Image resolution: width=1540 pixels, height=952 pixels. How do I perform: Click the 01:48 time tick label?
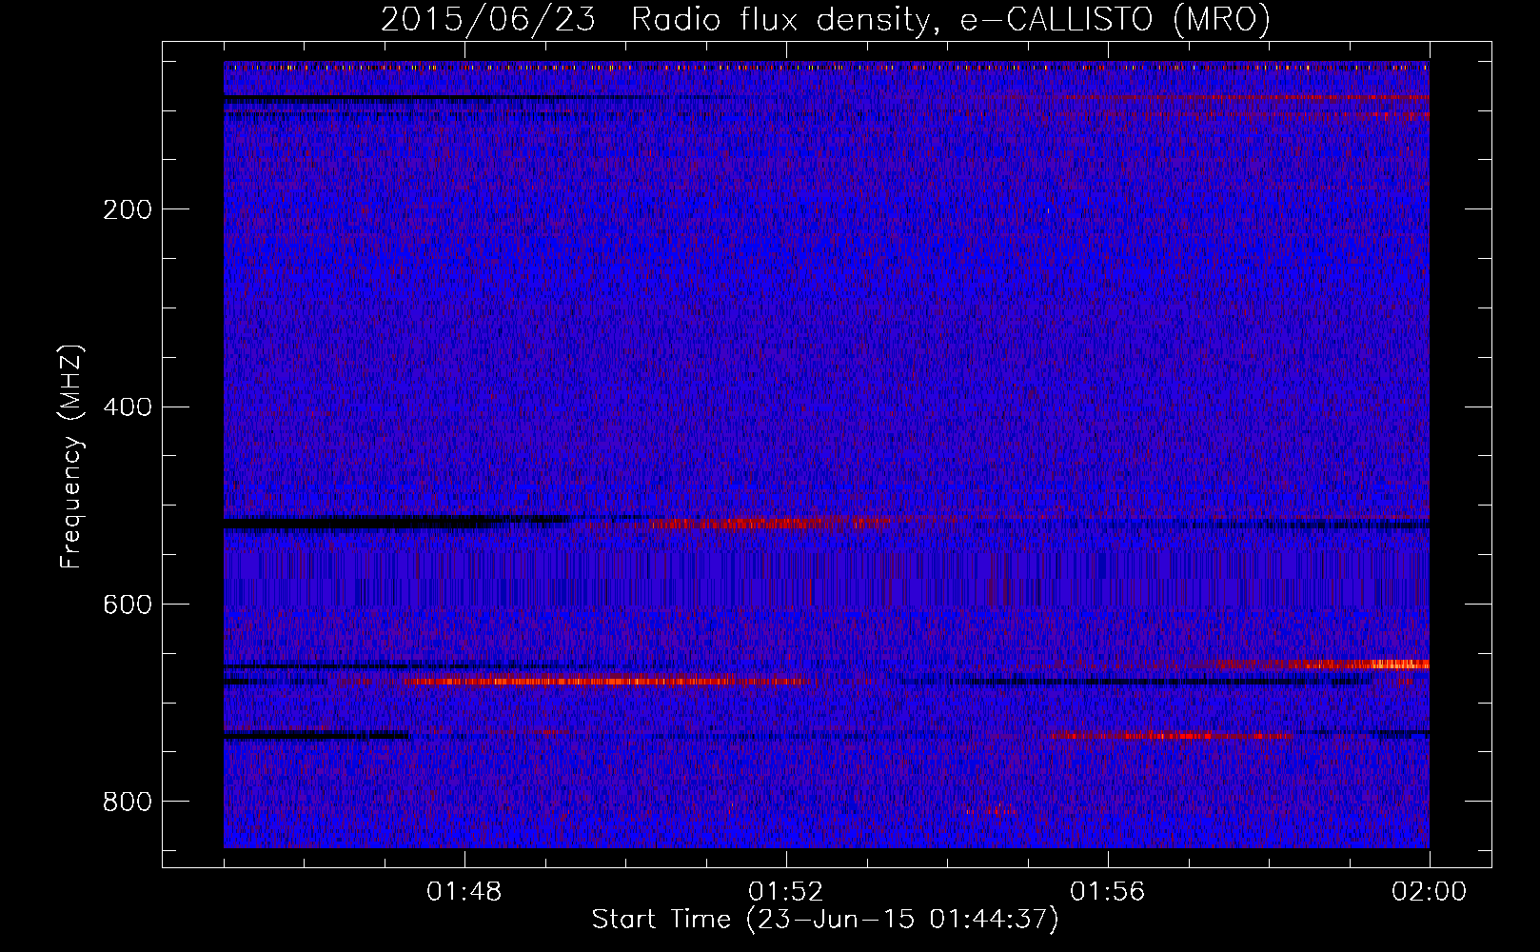point(464,892)
